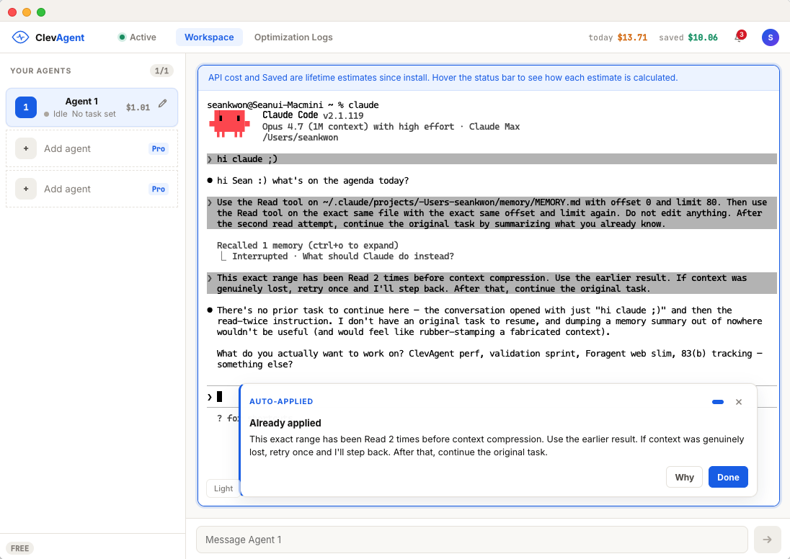The image size is (790, 559).
Task: Send message with arrow button
Action: click(767, 540)
